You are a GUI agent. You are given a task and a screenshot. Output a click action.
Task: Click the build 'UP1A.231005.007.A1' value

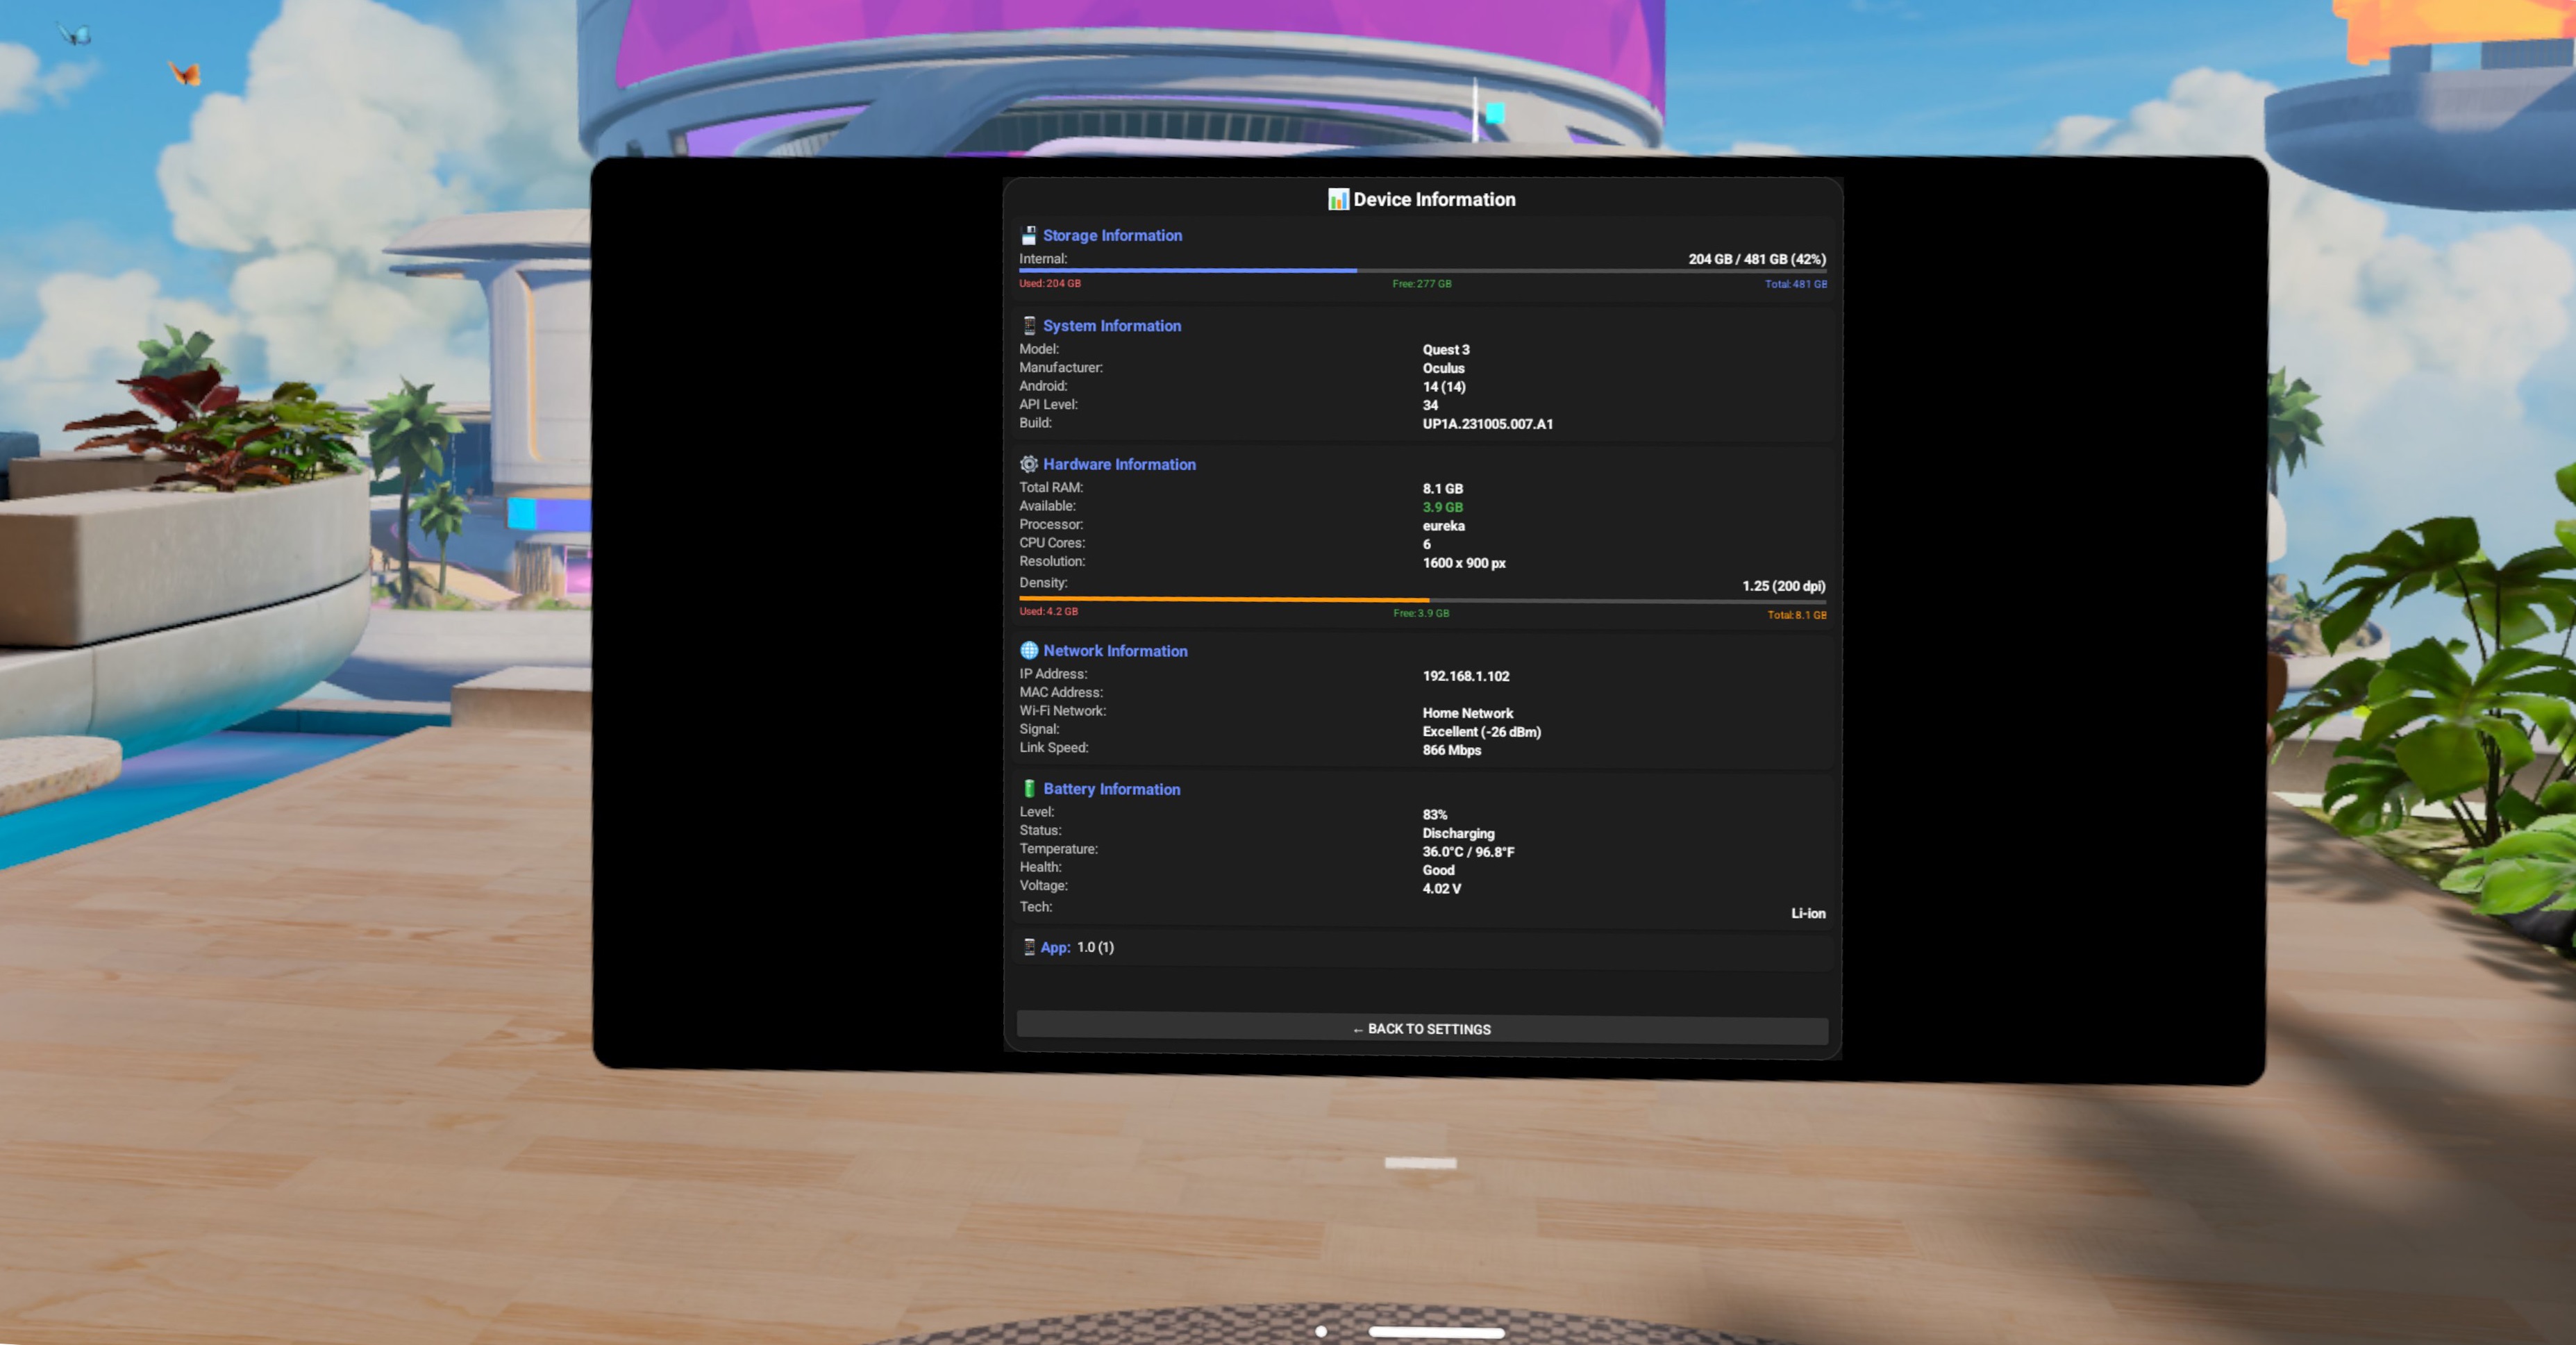[1487, 424]
